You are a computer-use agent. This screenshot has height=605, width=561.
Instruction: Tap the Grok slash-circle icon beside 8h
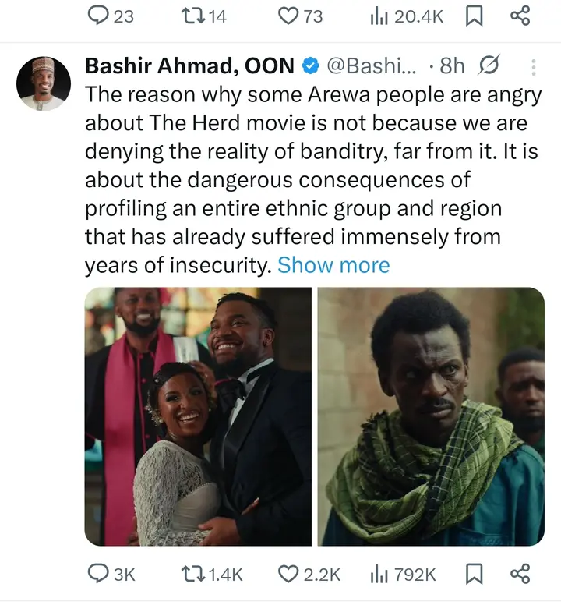click(x=491, y=66)
